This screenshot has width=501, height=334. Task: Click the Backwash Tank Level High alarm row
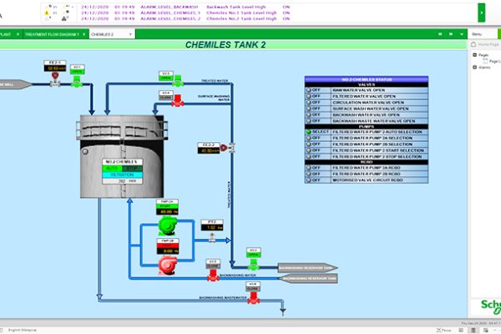[x=185, y=7]
